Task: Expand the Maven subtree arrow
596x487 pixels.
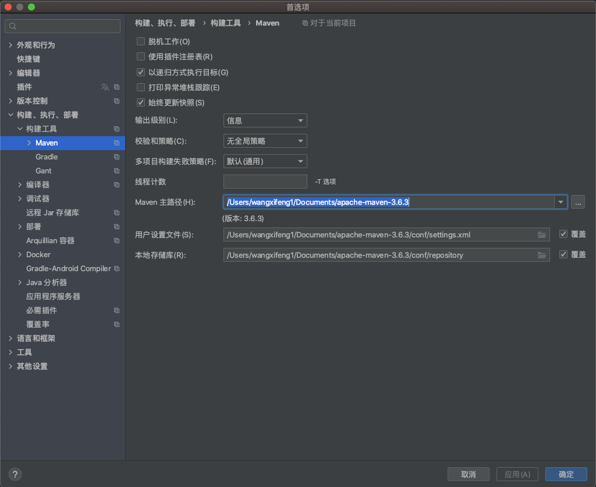Action: (x=29, y=143)
